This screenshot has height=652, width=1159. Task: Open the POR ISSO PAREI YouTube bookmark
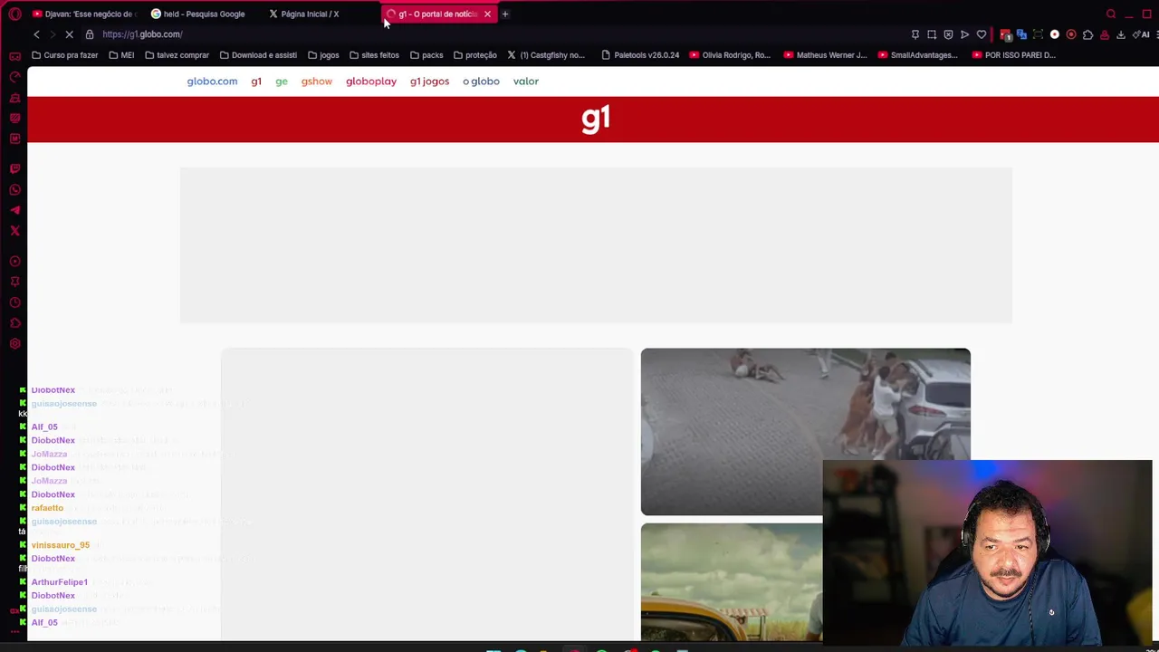point(1013,55)
